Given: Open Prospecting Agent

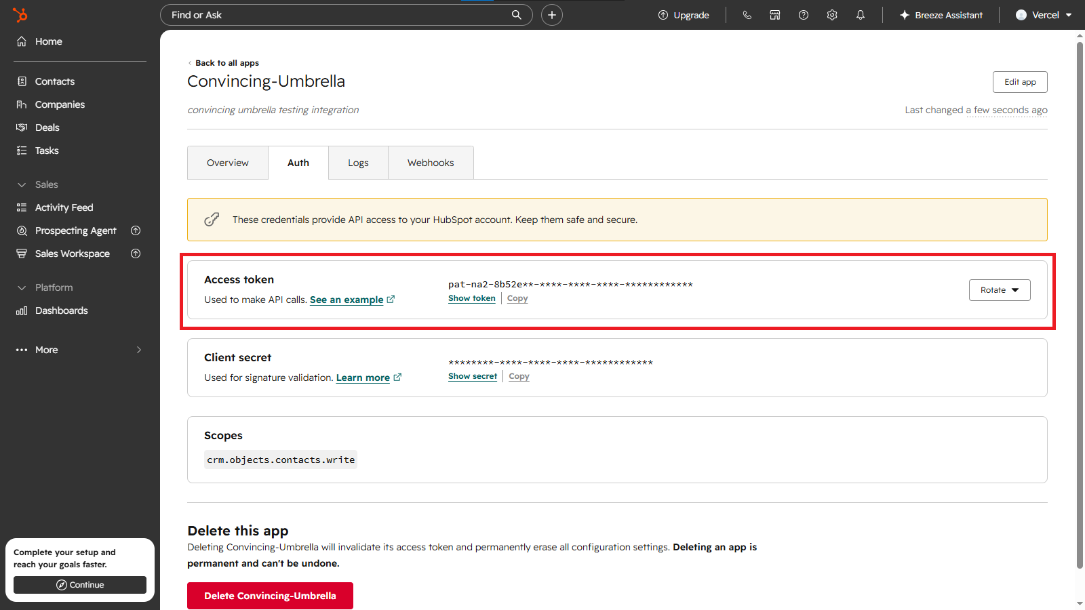Looking at the screenshot, I should (75, 230).
